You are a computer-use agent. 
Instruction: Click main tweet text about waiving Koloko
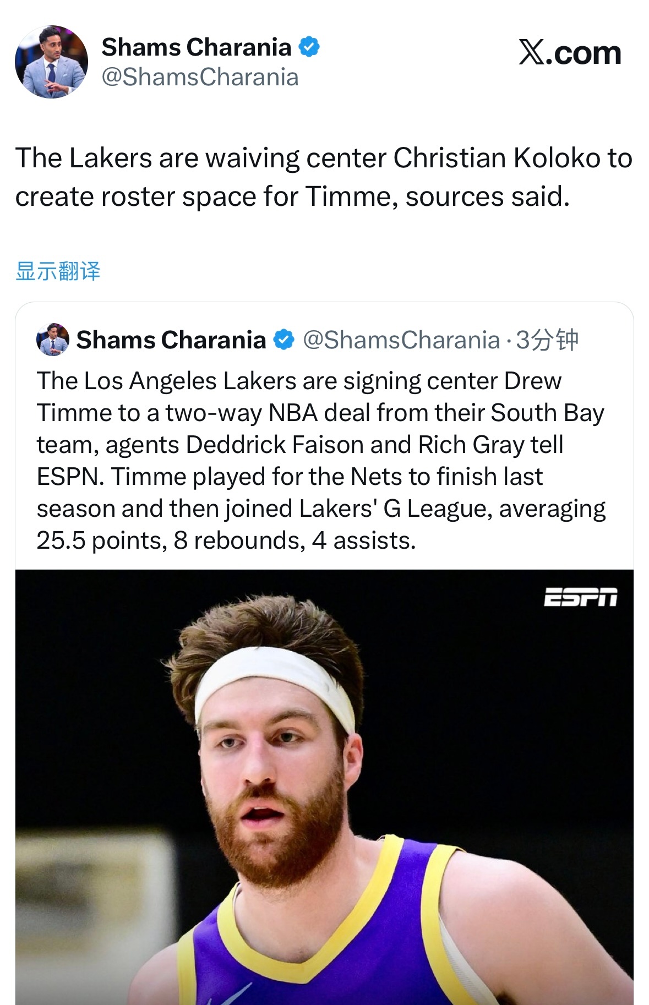pyautogui.click(x=324, y=177)
